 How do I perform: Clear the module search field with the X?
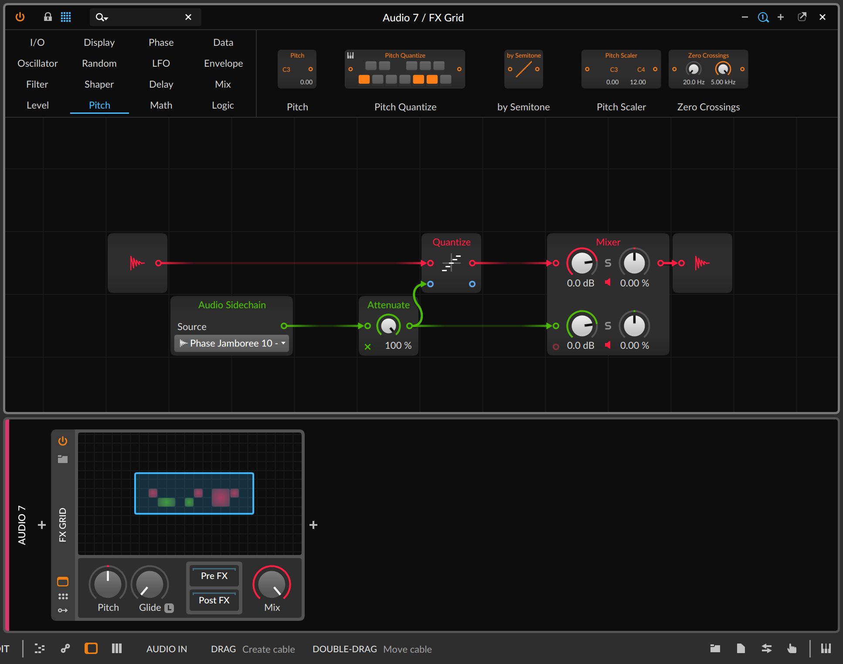[x=188, y=17]
